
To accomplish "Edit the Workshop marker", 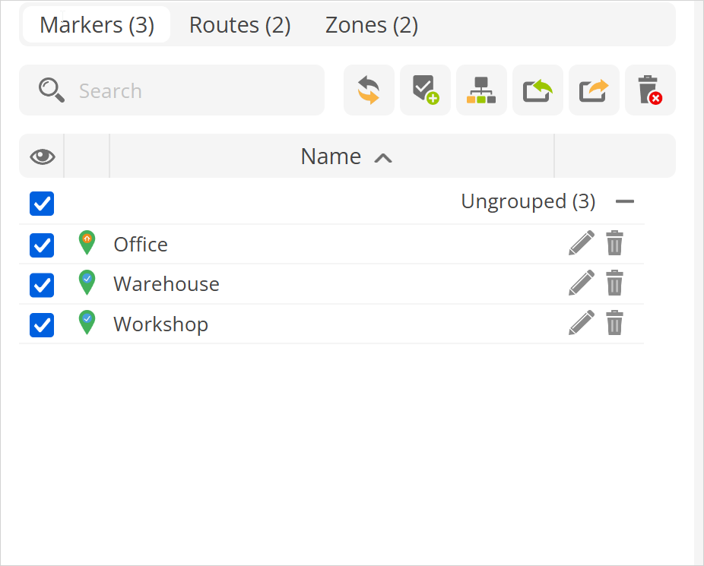I will click(x=582, y=324).
